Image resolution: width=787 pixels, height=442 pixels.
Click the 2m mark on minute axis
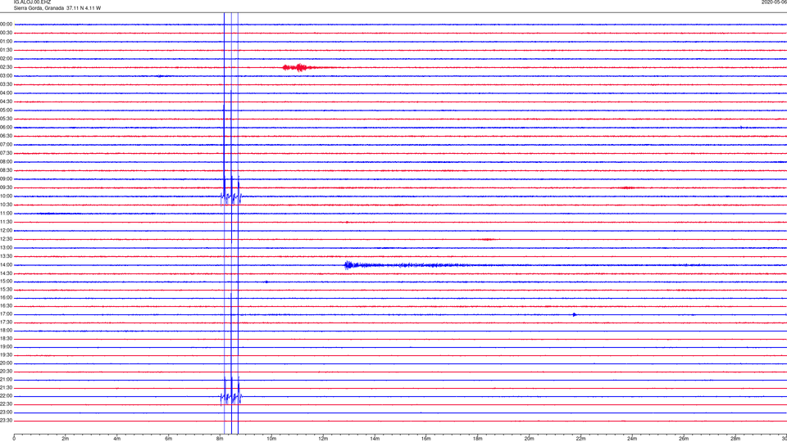(66, 439)
